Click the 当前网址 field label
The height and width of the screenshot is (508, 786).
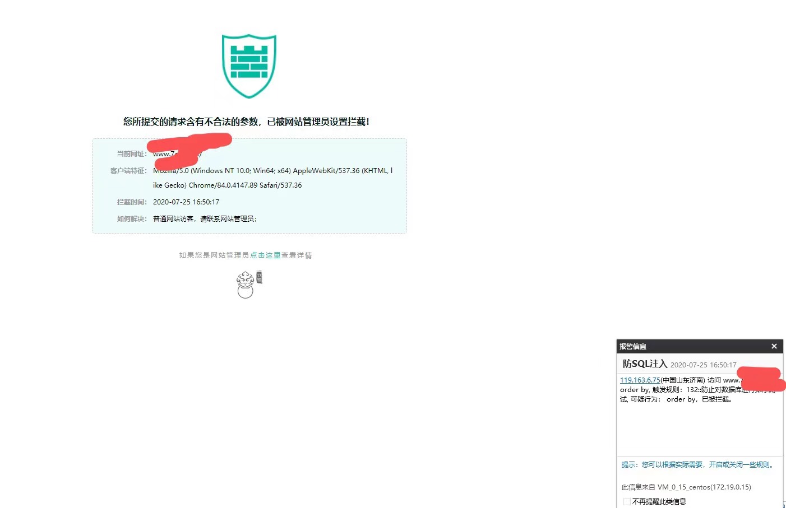pyautogui.click(x=132, y=154)
